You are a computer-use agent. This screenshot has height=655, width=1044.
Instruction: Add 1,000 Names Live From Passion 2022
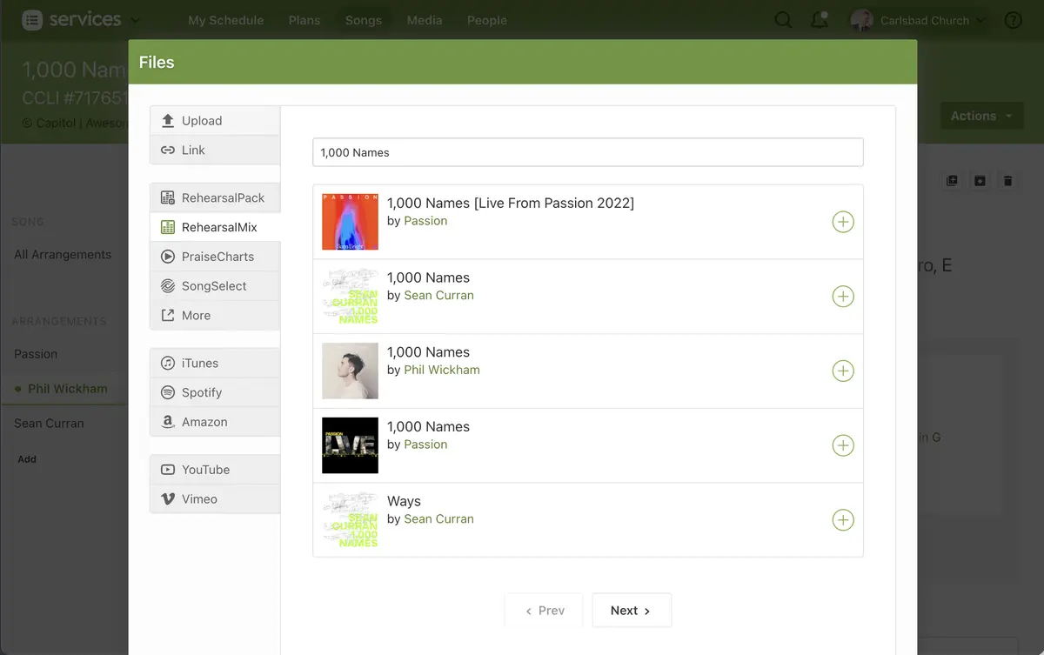843,222
